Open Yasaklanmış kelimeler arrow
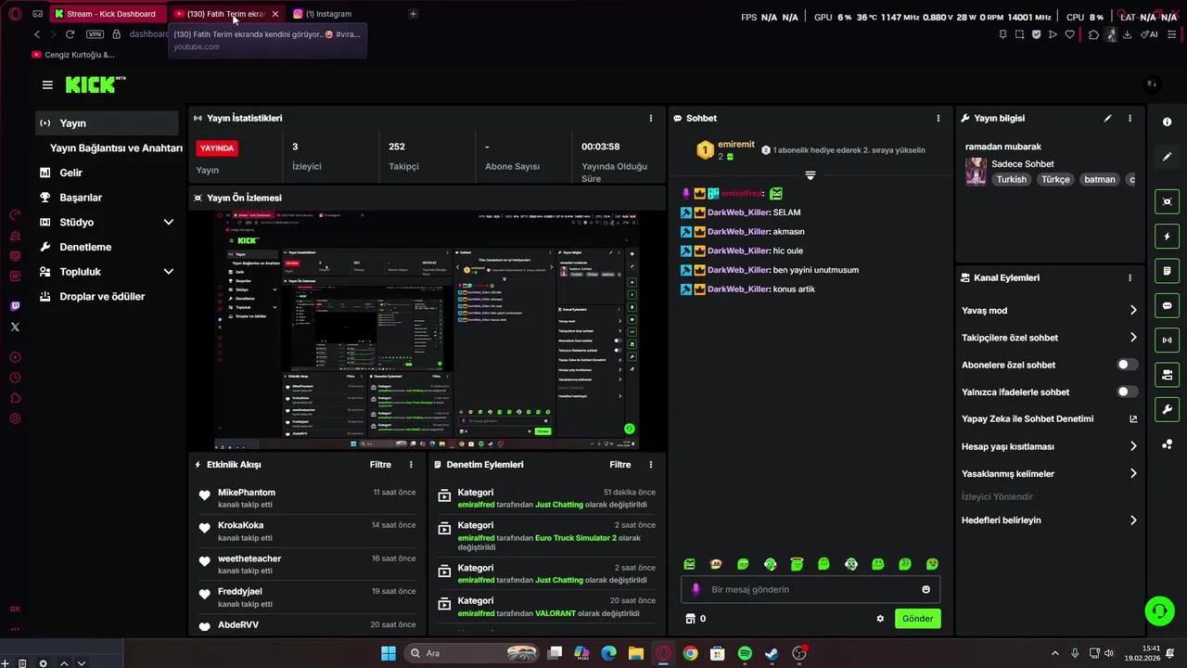Image resolution: width=1187 pixels, height=668 pixels. (x=1132, y=473)
